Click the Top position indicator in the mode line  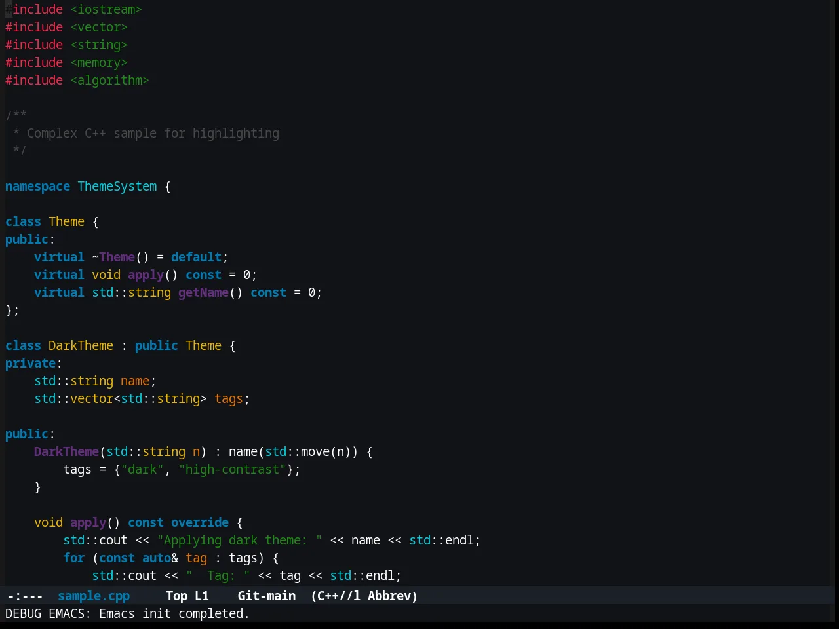tap(176, 596)
